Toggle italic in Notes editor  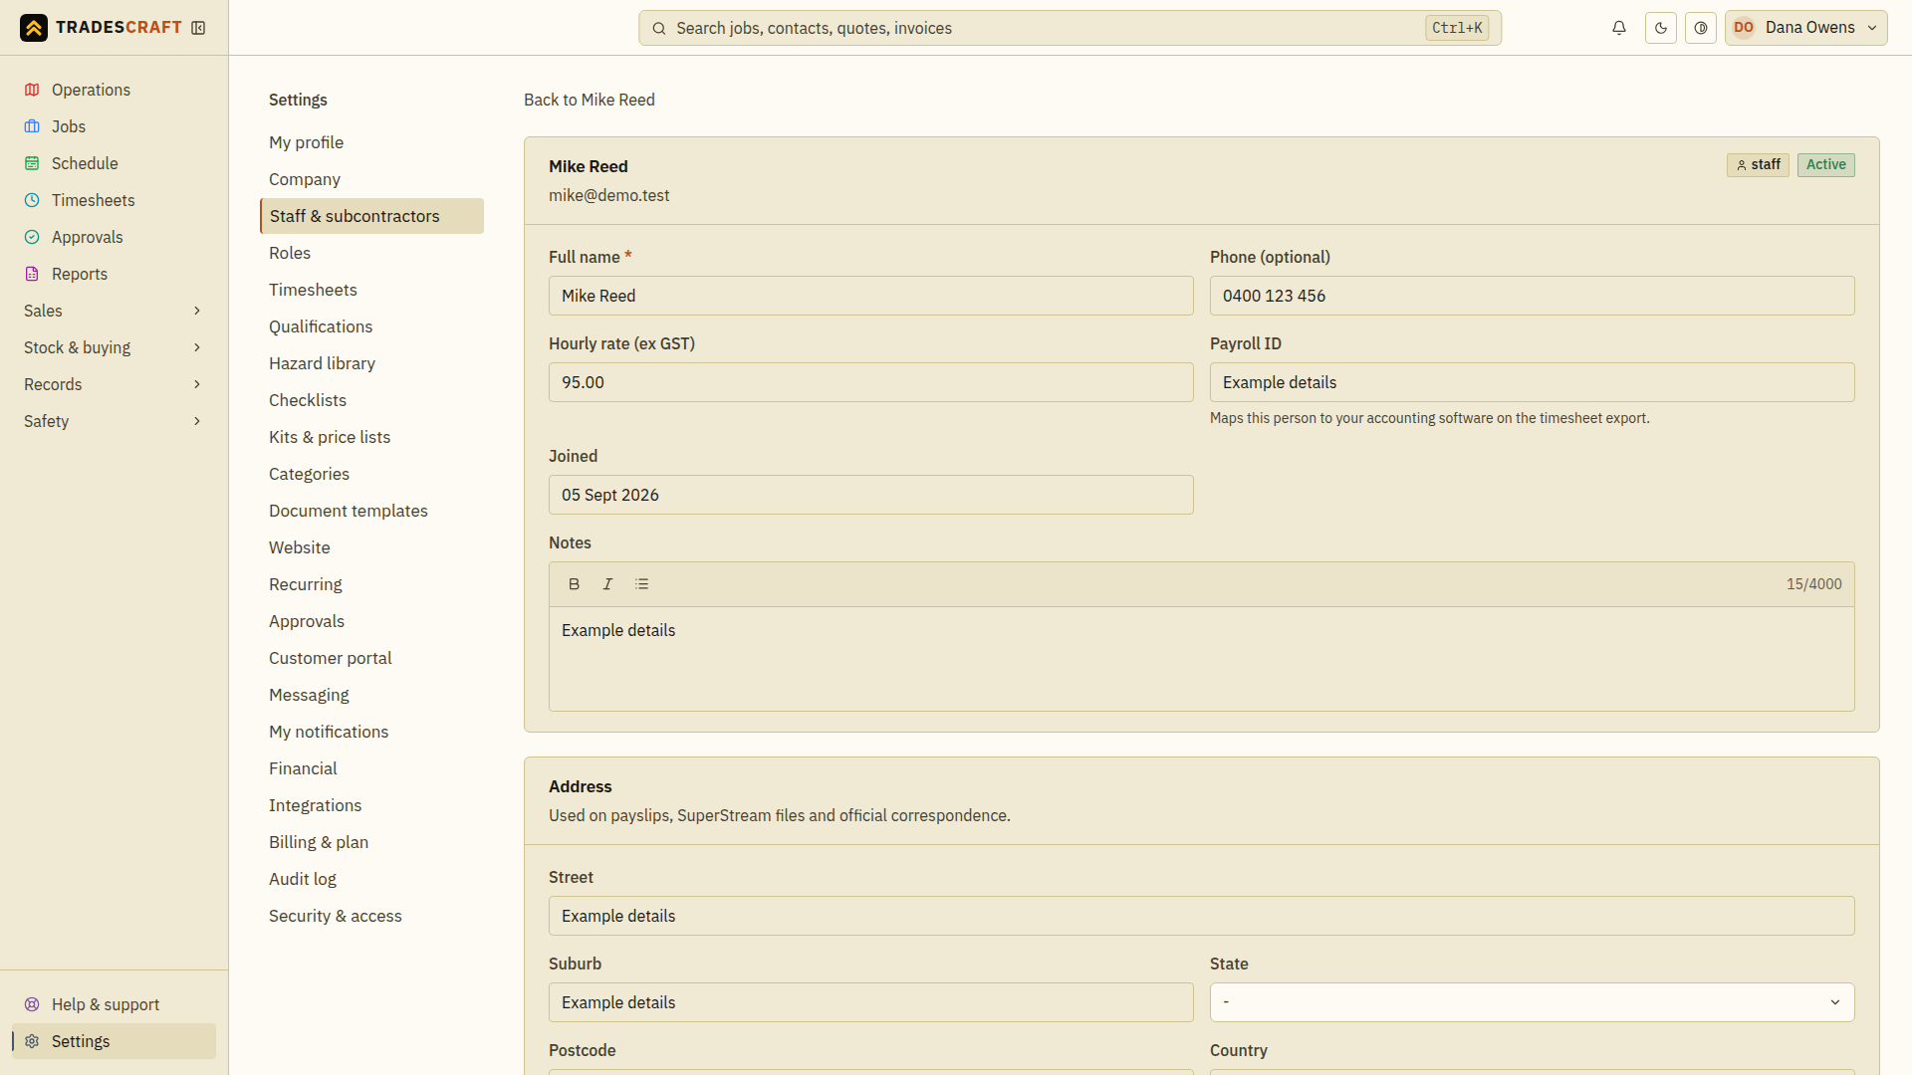pyautogui.click(x=607, y=584)
